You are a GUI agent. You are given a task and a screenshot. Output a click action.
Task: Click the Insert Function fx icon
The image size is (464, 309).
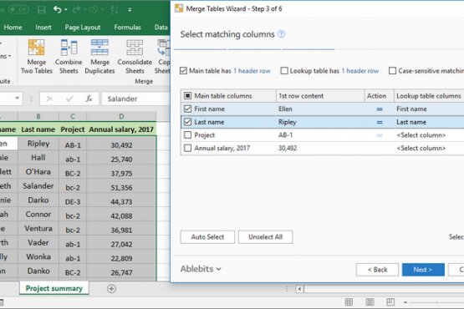(x=89, y=99)
